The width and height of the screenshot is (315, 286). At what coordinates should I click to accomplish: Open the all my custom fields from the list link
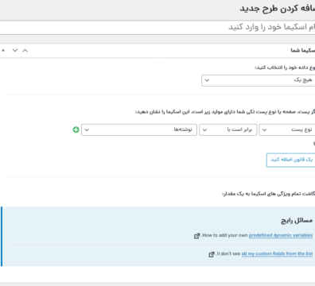277,253
